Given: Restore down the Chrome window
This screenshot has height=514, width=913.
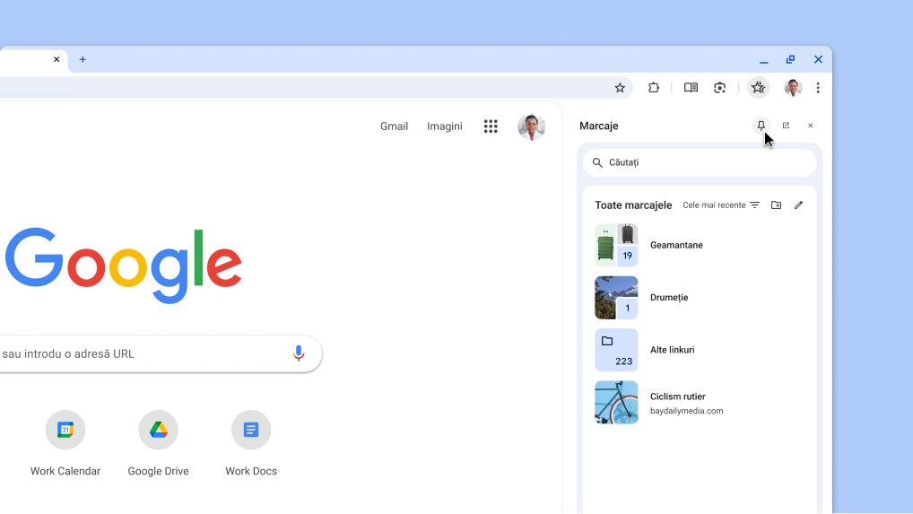Looking at the screenshot, I should (790, 59).
